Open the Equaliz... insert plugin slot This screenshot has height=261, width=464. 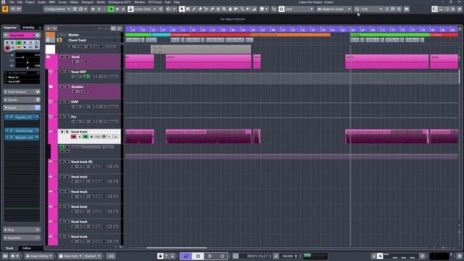[x=22, y=117]
